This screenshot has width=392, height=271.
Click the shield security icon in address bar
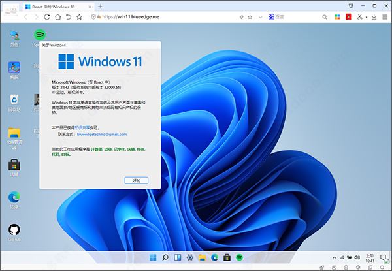[93, 17]
